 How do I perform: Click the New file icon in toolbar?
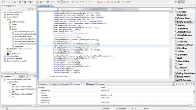3,2
